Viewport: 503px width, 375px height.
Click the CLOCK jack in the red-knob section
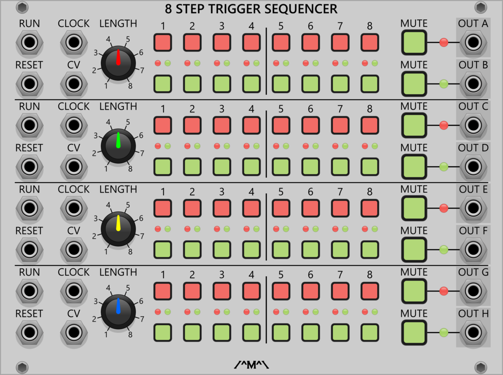click(74, 42)
